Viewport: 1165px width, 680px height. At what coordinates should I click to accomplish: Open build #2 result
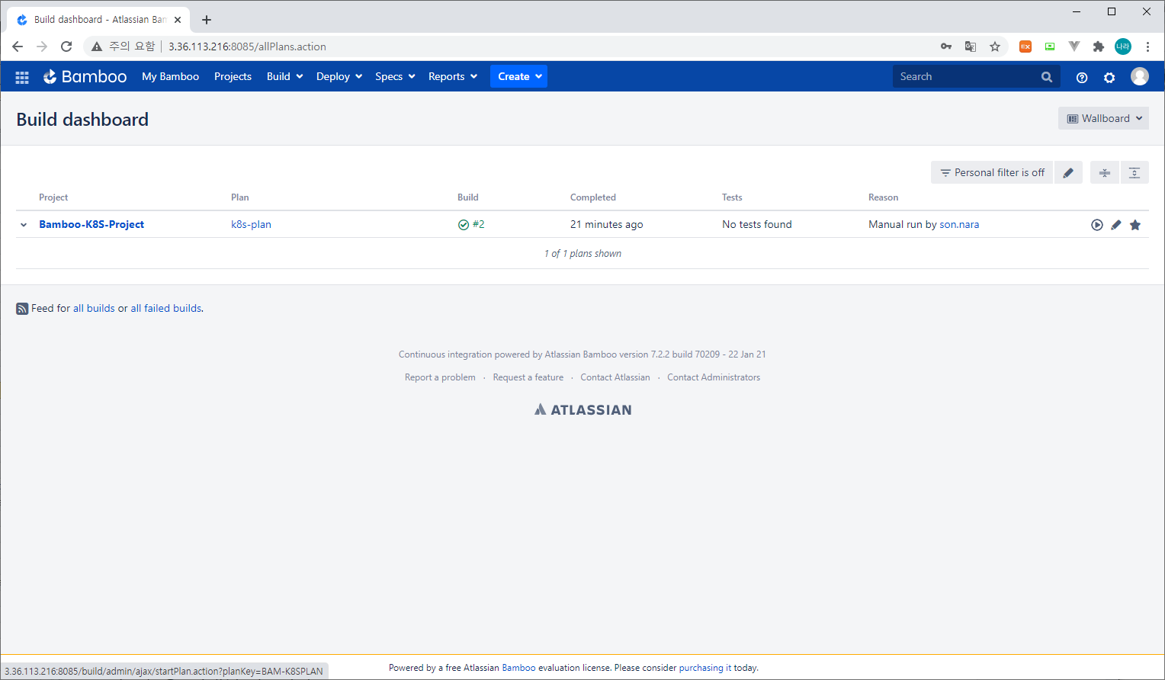(479, 225)
